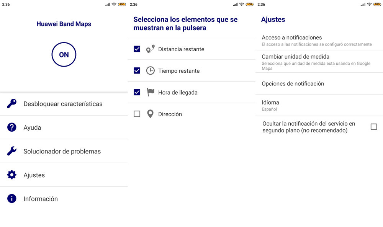Viewport: 383px width, 227px height.
Task: Uncheck the Hora de llegada checkbox
Action: (137, 92)
